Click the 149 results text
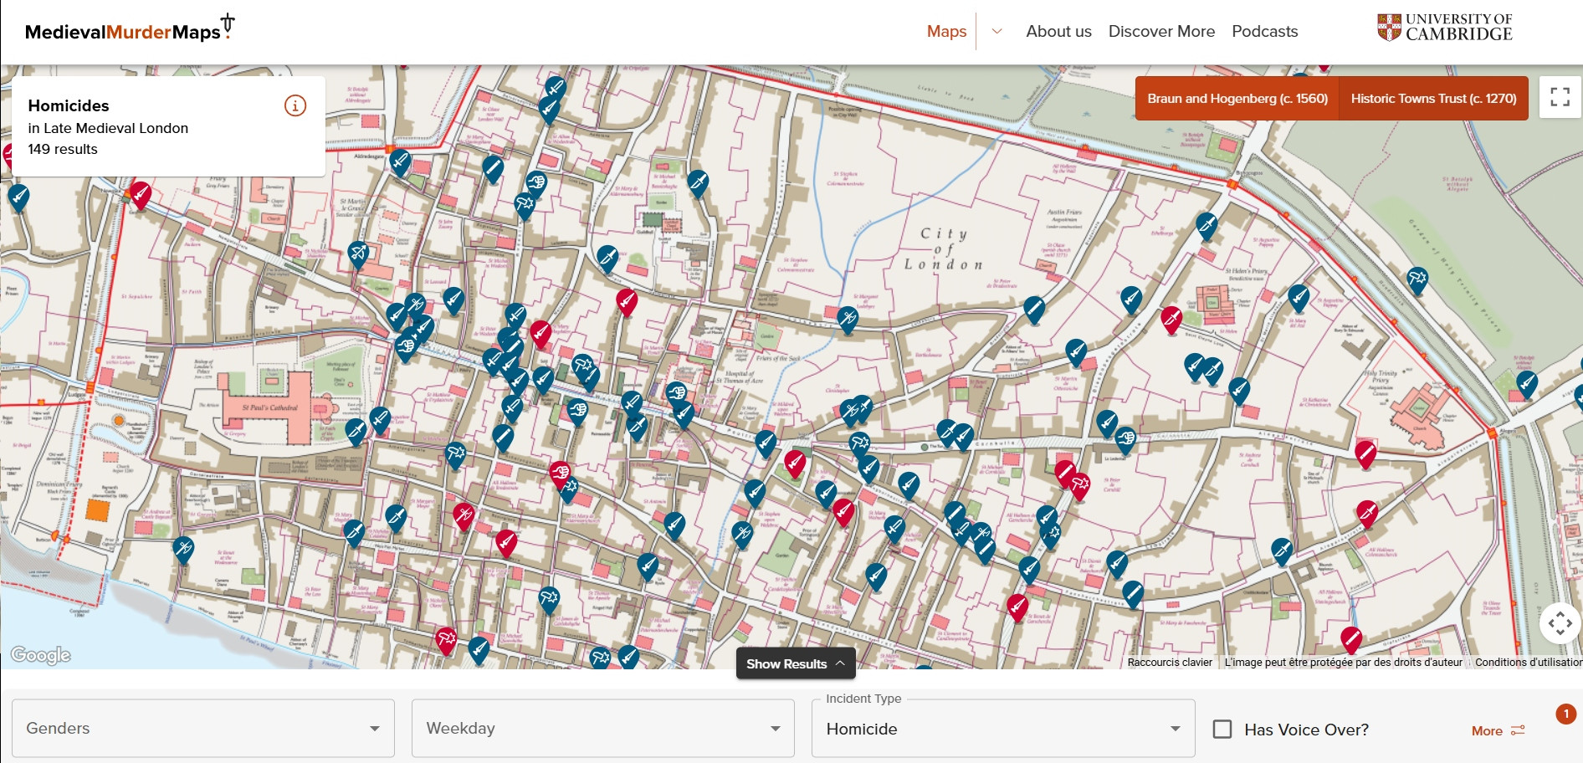Image resolution: width=1583 pixels, height=763 pixels. pyautogui.click(x=63, y=149)
